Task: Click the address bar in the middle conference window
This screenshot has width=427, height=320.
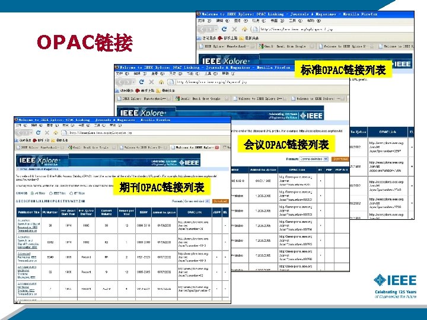Action: [x=257, y=82]
